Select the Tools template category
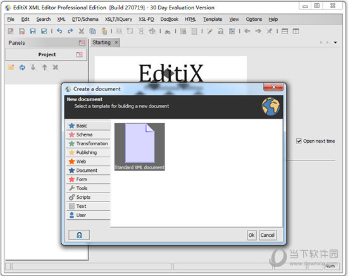 [x=88, y=188]
